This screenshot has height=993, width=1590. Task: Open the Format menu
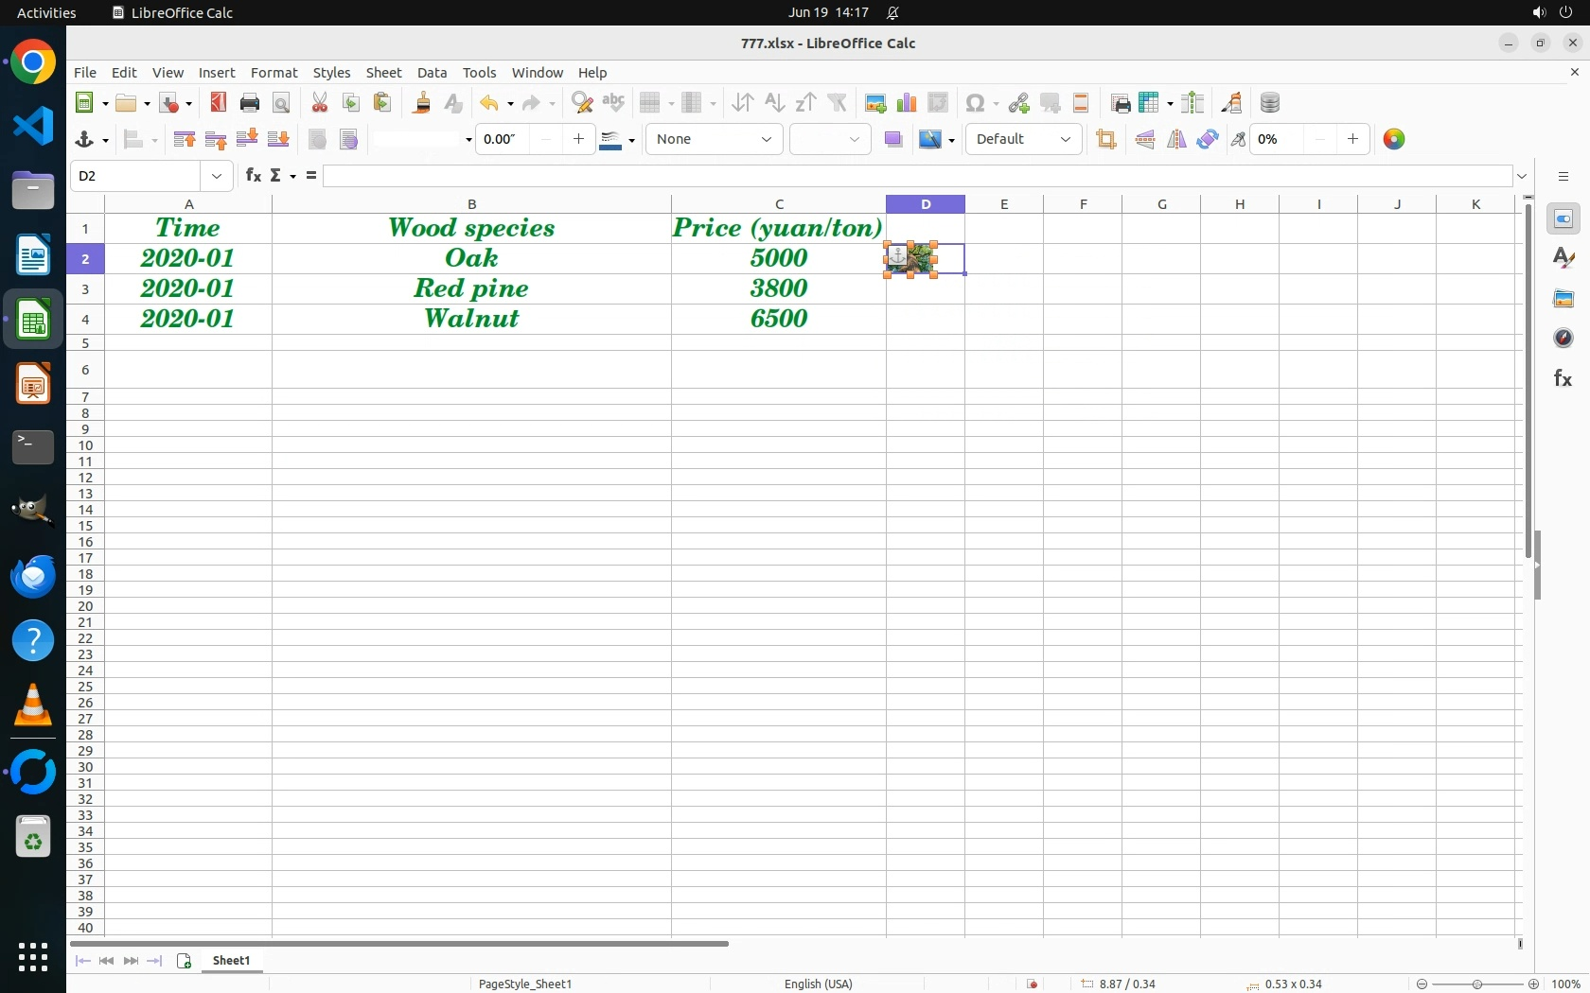tap(274, 73)
